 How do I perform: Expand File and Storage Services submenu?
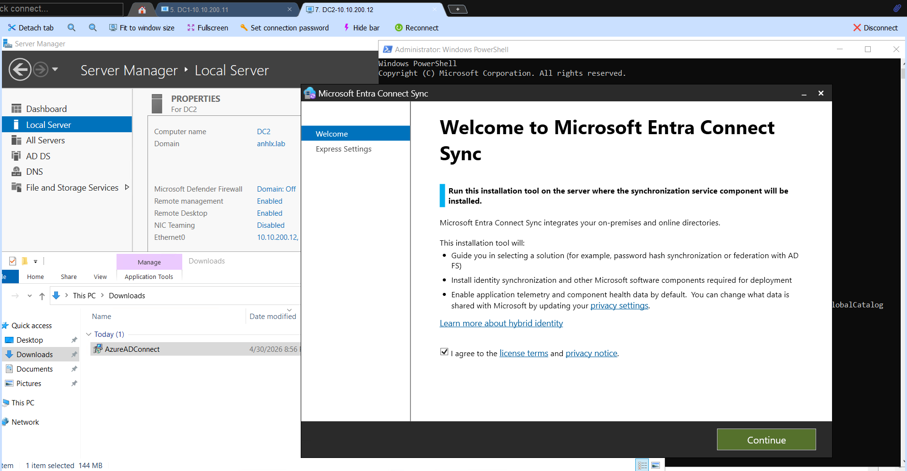pos(127,187)
